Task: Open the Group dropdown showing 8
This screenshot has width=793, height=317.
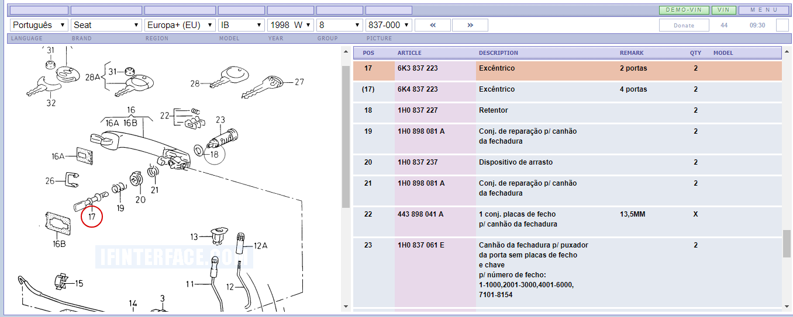Action: coord(340,25)
